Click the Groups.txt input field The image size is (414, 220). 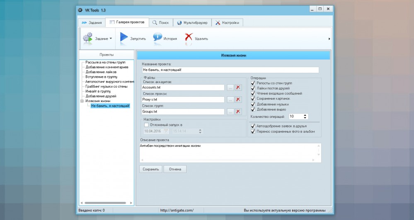[x=183, y=112]
